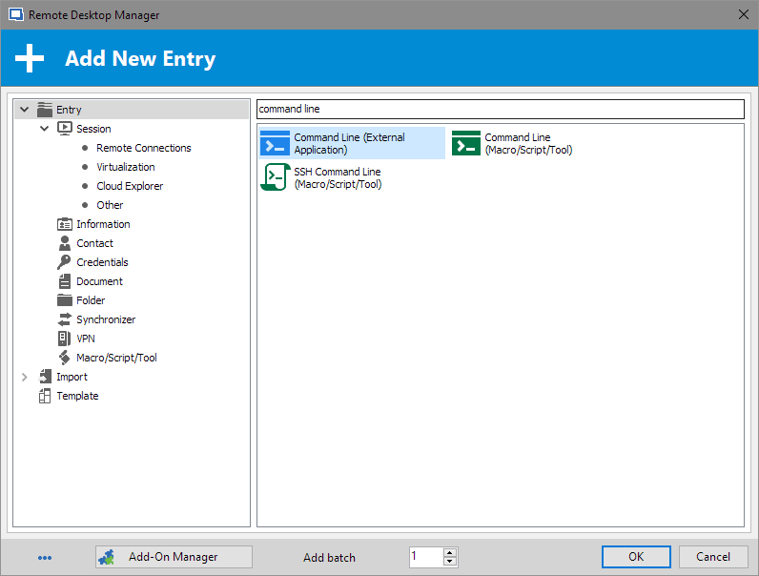The image size is (759, 576).
Task: Open the Add-On Manager
Action: tap(174, 557)
